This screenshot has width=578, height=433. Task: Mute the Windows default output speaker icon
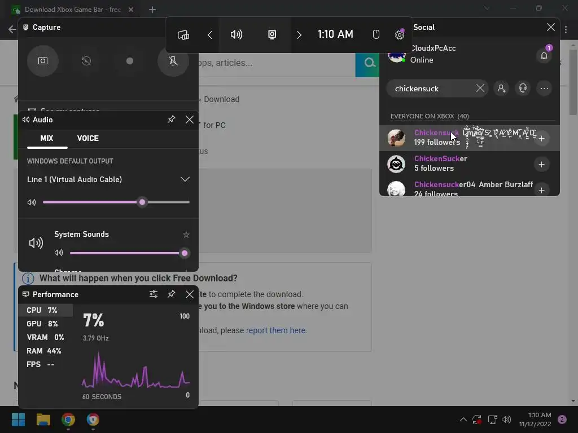coord(32,202)
